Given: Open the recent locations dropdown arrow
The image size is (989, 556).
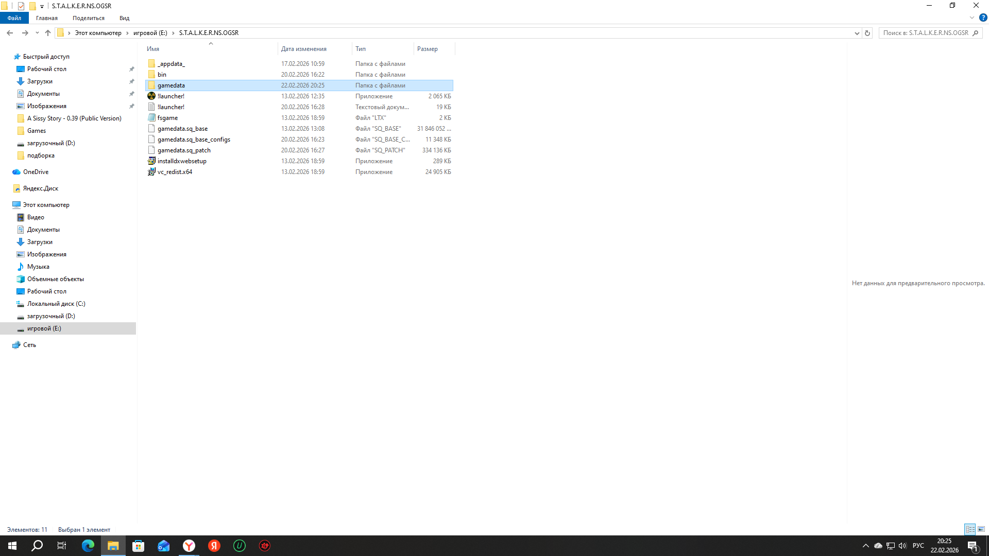Looking at the screenshot, I should point(37,33).
